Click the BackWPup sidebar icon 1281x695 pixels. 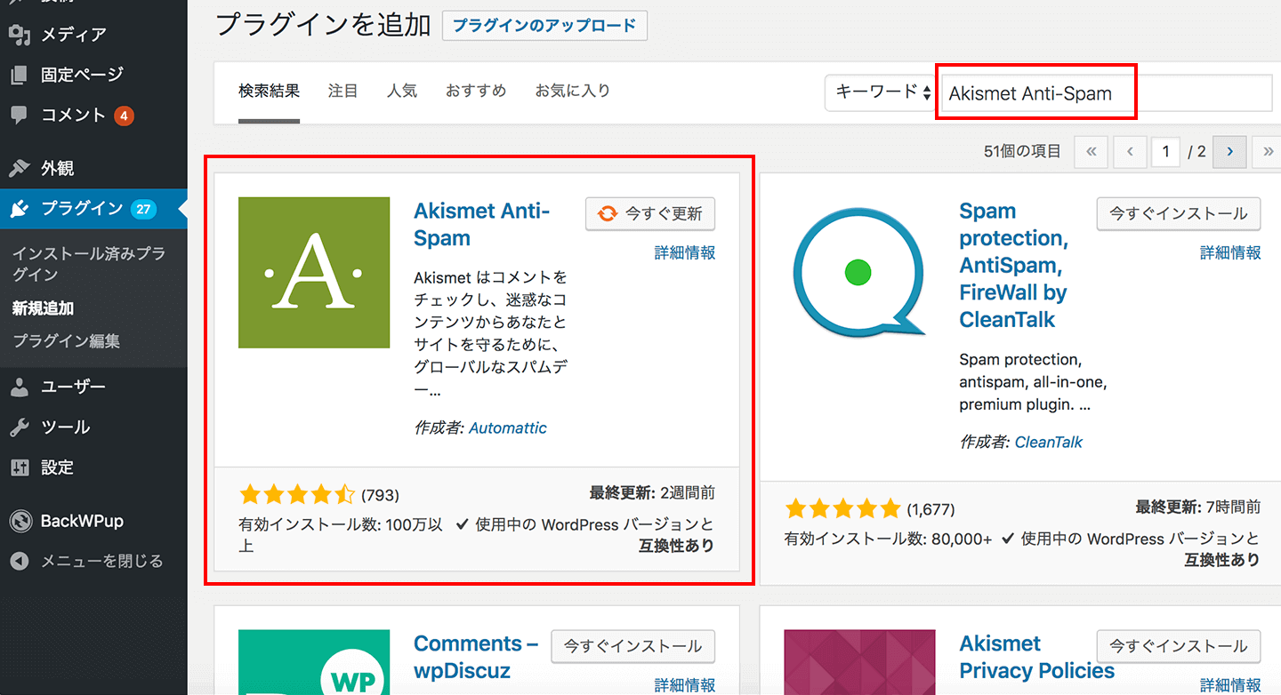click(x=20, y=522)
